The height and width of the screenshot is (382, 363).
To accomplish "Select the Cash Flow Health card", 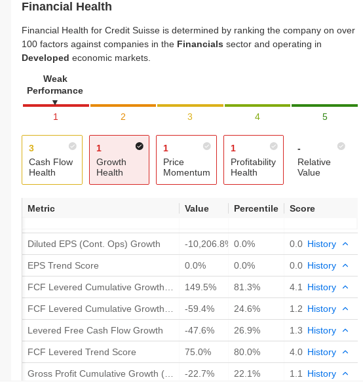I will (x=52, y=160).
